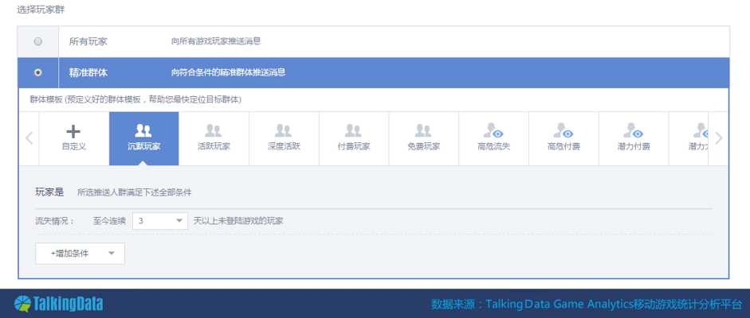This screenshot has width=750, height=318.
Task: Click the 所有玩家 row label
Action: (x=88, y=41)
